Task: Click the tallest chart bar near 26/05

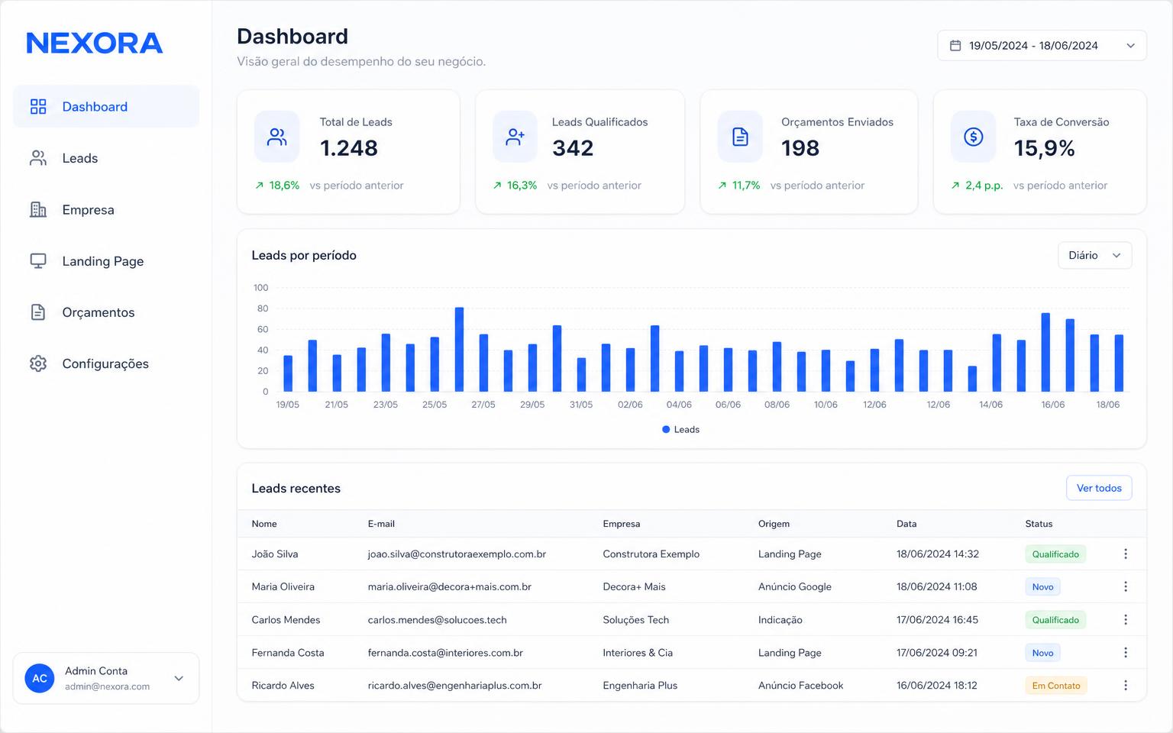Action: [459, 350]
